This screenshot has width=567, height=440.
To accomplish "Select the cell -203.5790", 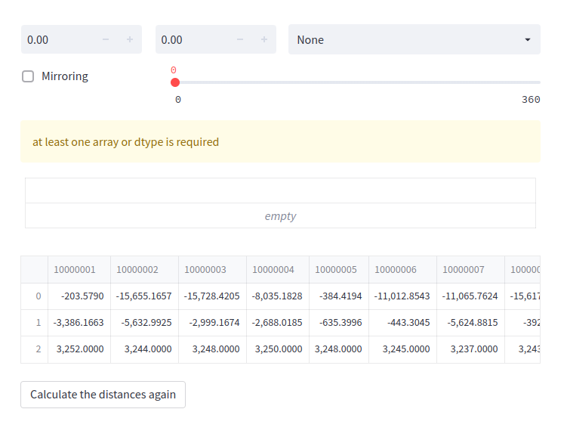I will tap(79, 296).
